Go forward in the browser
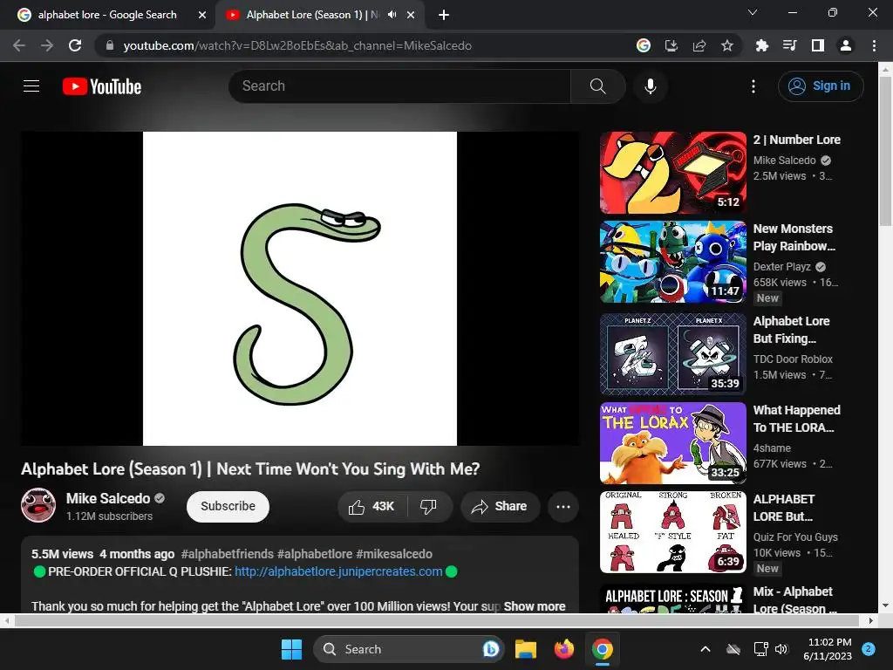893x670 pixels. pyautogui.click(x=47, y=45)
